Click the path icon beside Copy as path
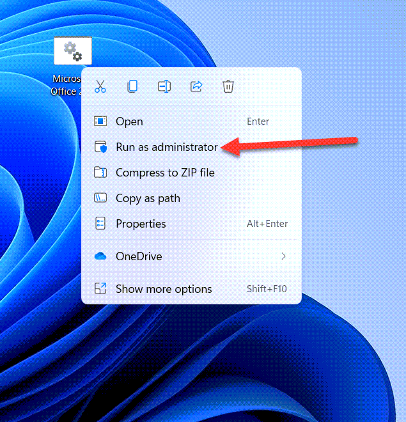The width and height of the screenshot is (406, 422). [x=100, y=198]
